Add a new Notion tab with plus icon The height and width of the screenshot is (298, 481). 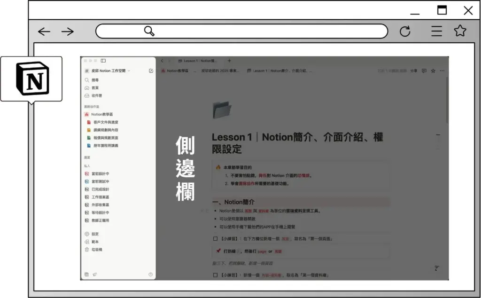click(229, 61)
